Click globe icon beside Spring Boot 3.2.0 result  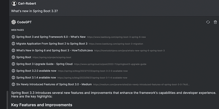[13, 71]
